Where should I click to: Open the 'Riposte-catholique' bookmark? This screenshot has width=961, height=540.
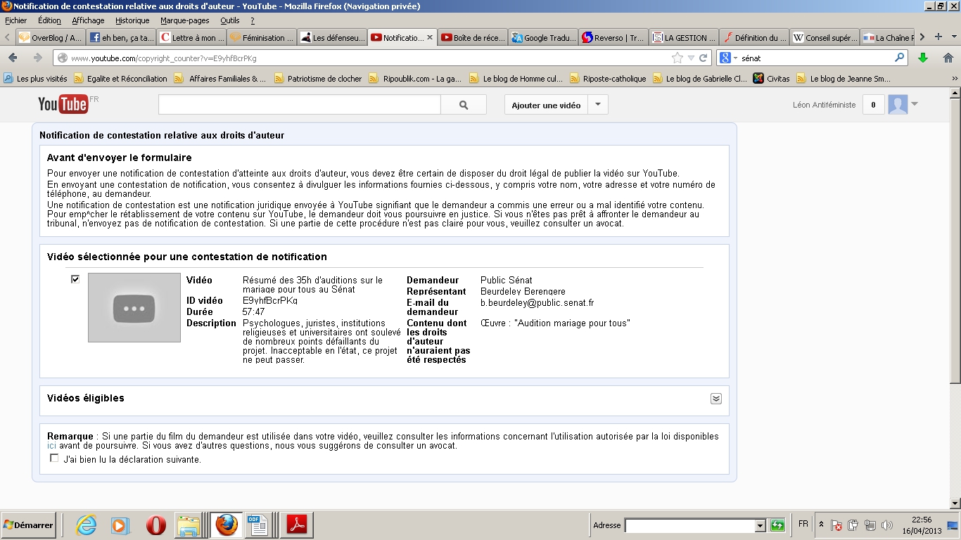(x=608, y=79)
